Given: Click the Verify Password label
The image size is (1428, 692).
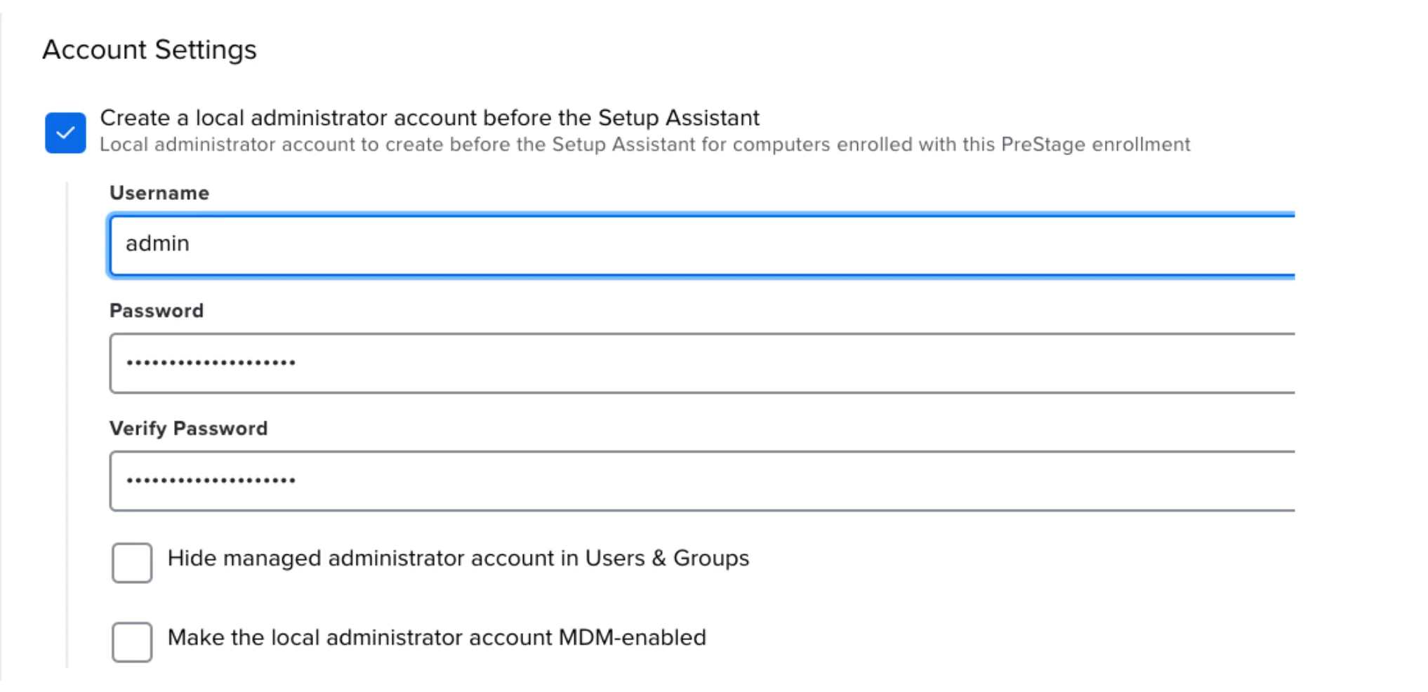Looking at the screenshot, I should coord(188,429).
